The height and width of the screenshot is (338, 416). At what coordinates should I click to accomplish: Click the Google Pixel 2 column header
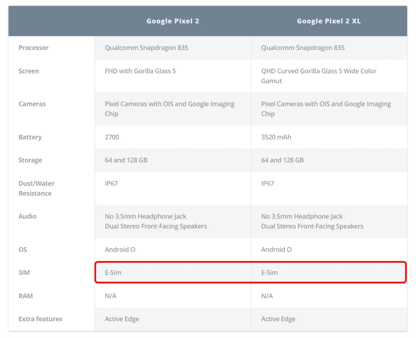pos(173,21)
